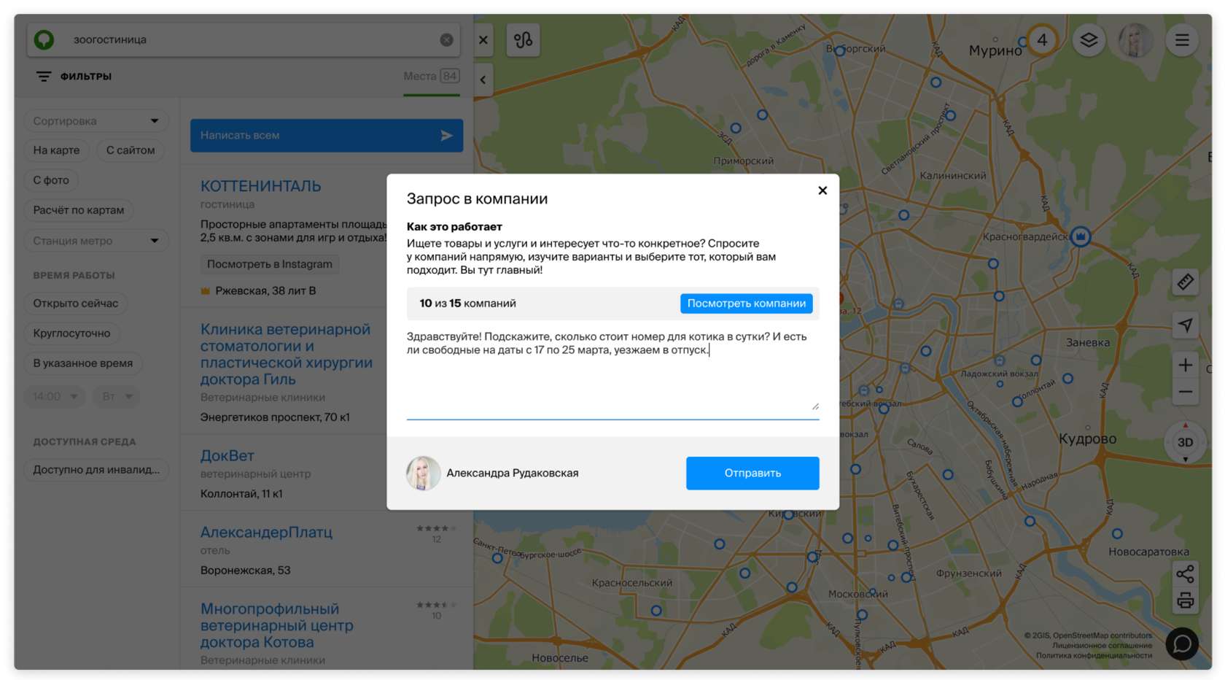1225x680 pixels.
Task: Toggle the 'С фото' filter chip
Action: pos(51,180)
